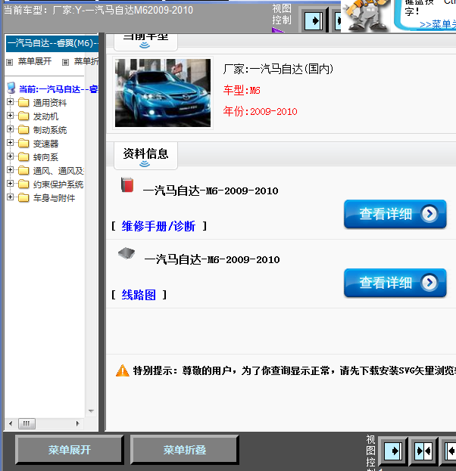Click the bottom 菜单展开 button
Image resolution: width=456 pixels, height=471 pixels.
pos(70,450)
